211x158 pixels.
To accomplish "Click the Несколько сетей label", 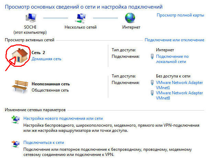I will tap(80, 27).
